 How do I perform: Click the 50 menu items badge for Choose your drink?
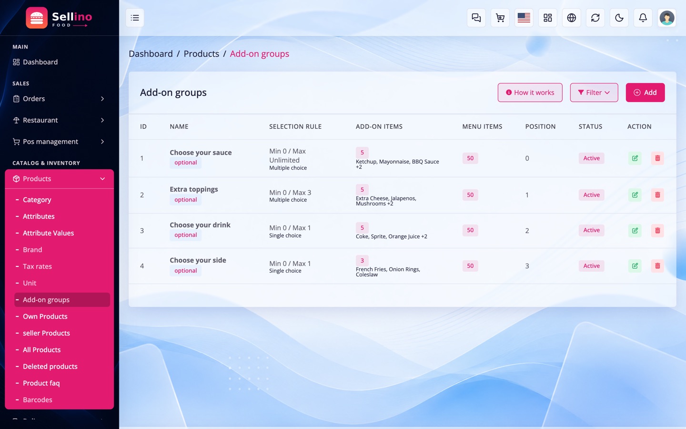470,230
